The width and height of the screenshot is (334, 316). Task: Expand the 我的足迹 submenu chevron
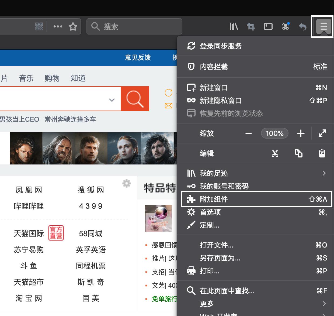(324, 173)
